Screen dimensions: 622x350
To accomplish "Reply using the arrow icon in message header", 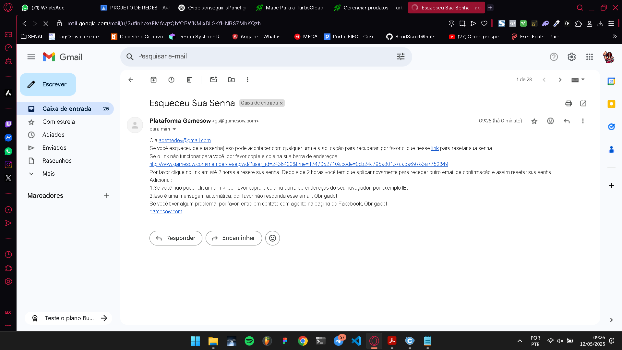I will tap(567, 121).
